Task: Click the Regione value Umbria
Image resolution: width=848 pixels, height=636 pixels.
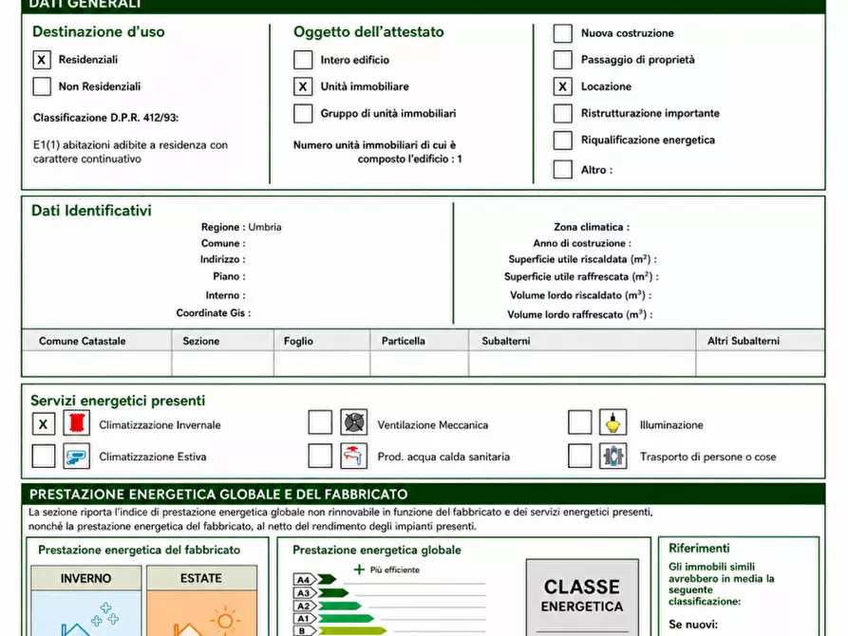Action: (x=264, y=227)
